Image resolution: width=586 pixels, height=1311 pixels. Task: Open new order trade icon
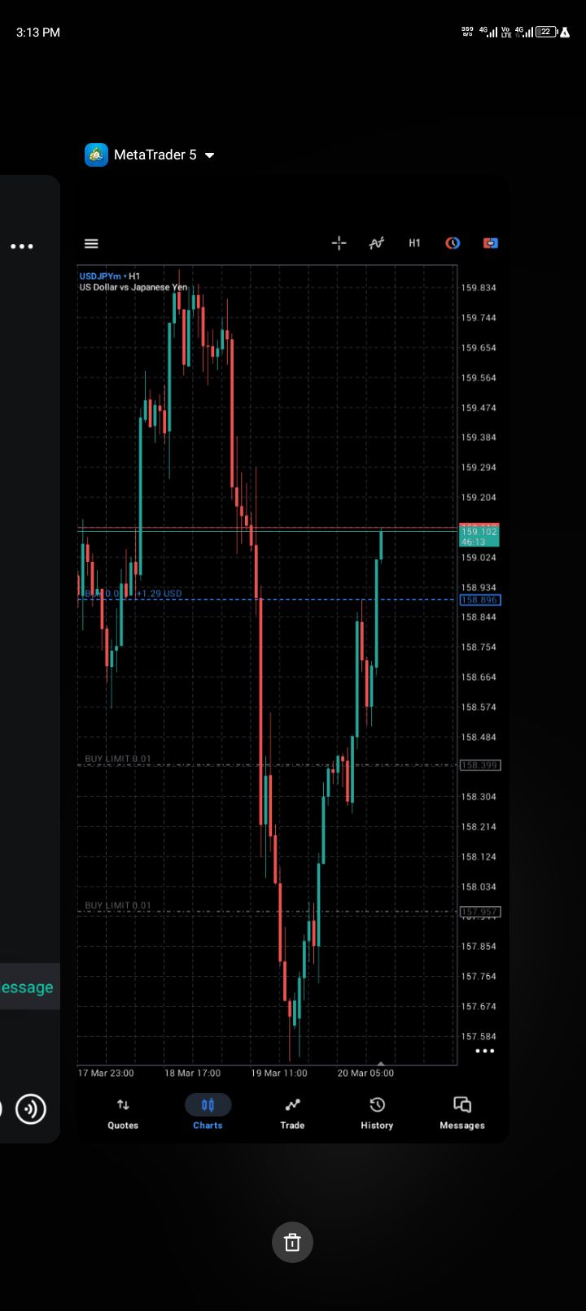point(490,243)
